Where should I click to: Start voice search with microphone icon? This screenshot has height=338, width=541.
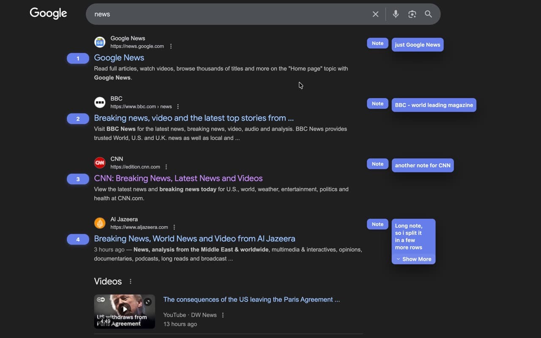396,14
